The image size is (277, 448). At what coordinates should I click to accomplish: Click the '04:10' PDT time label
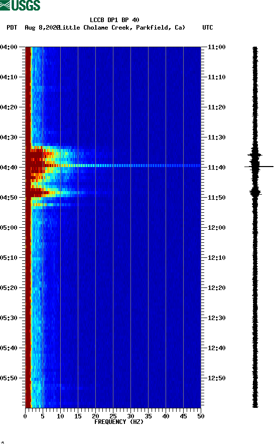[x=9, y=77]
